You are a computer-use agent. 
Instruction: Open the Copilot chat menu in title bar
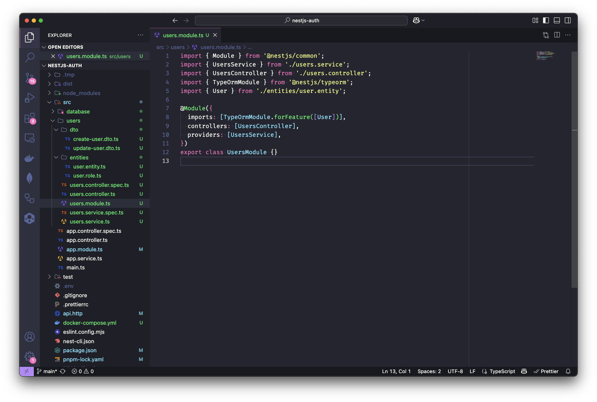418,21
